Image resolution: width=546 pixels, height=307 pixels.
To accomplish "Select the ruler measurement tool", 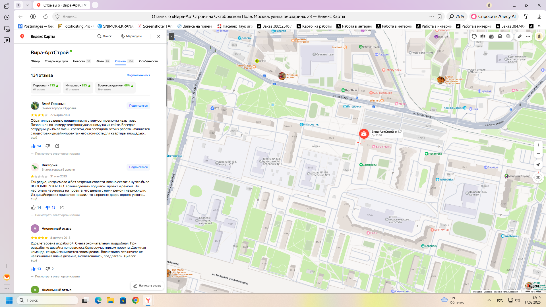I will (x=519, y=36).
